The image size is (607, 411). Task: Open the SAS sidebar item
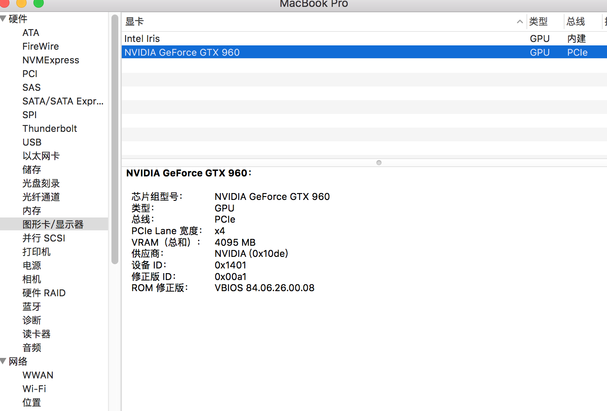point(32,88)
